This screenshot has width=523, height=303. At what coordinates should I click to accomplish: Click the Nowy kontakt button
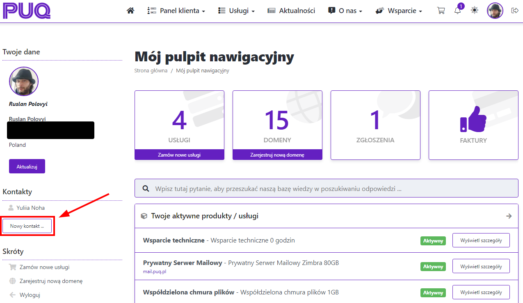27,226
